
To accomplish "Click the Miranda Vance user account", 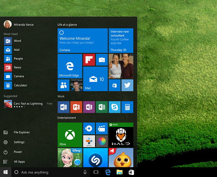I will point(19,24).
